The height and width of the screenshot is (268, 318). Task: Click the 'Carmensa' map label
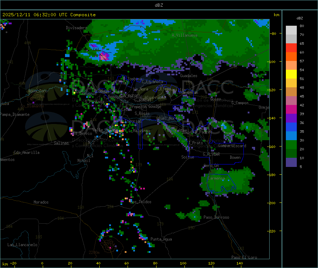(x=216, y=179)
